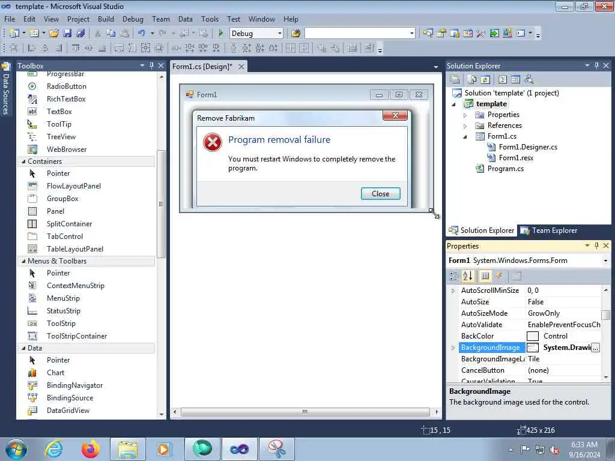The width and height of the screenshot is (615, 461).
Task: Select GroupBox container control
Action: 62,198
